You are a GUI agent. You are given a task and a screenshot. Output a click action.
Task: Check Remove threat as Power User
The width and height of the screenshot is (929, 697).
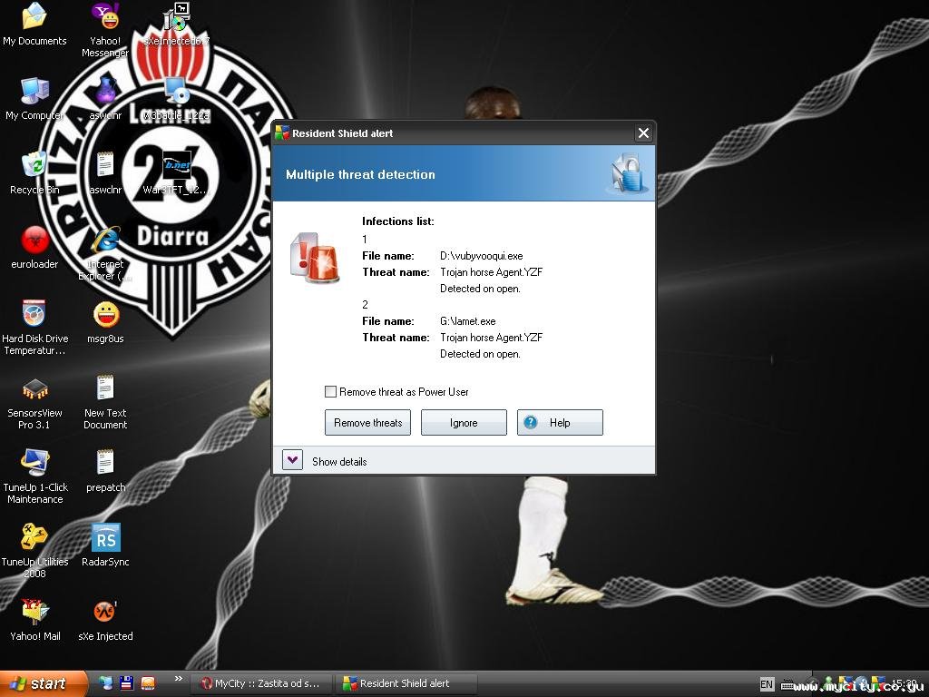(330, 392)
